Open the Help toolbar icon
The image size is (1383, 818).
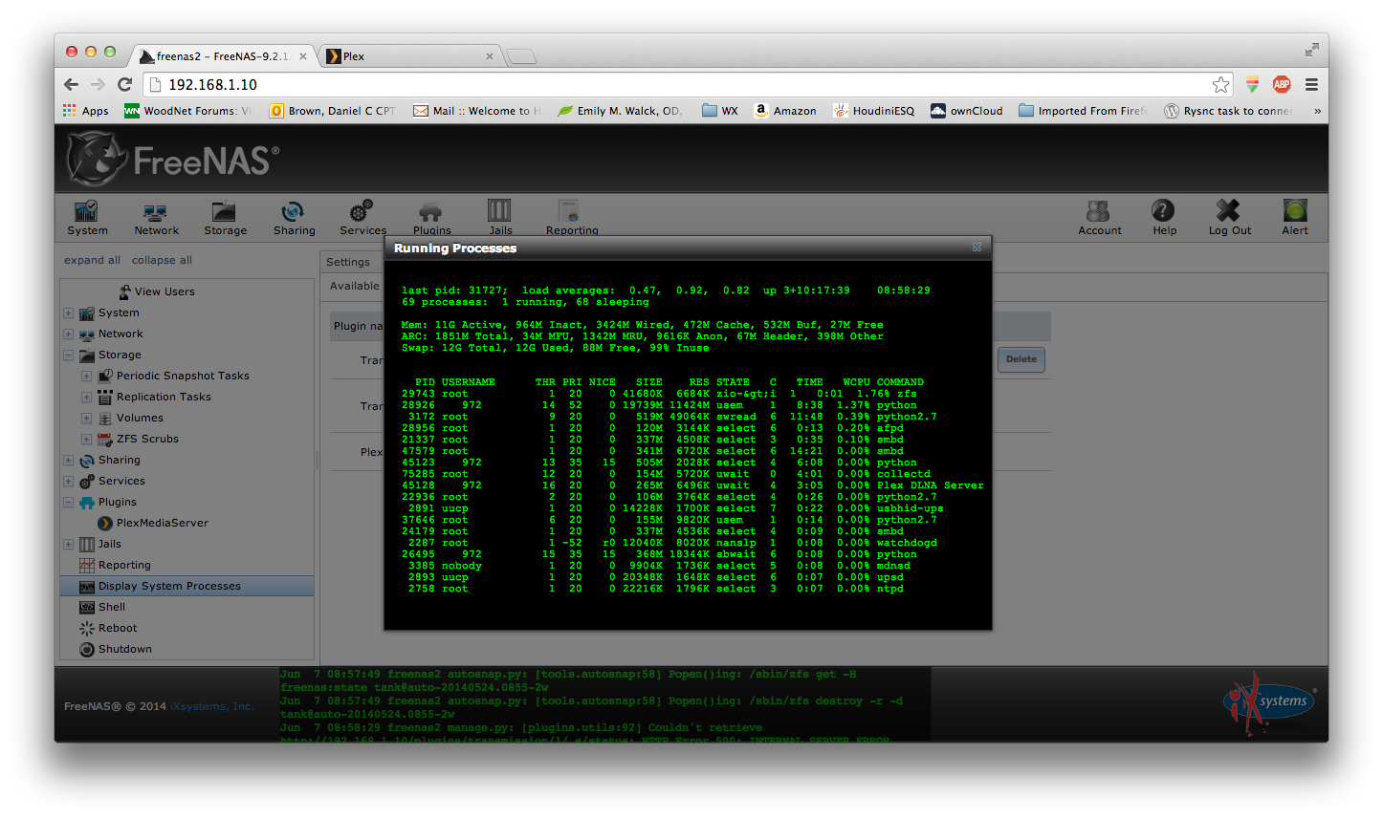coord(1164,217)
